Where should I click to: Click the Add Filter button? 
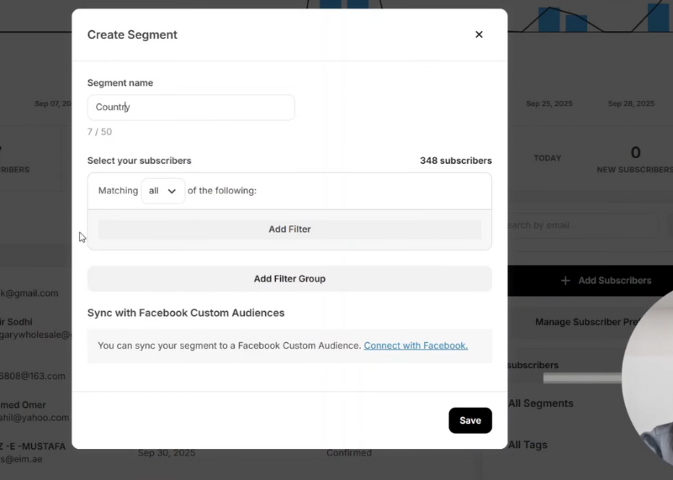point(289,229)
